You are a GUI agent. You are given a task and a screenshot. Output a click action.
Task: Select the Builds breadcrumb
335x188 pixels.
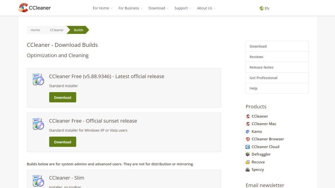78,30
